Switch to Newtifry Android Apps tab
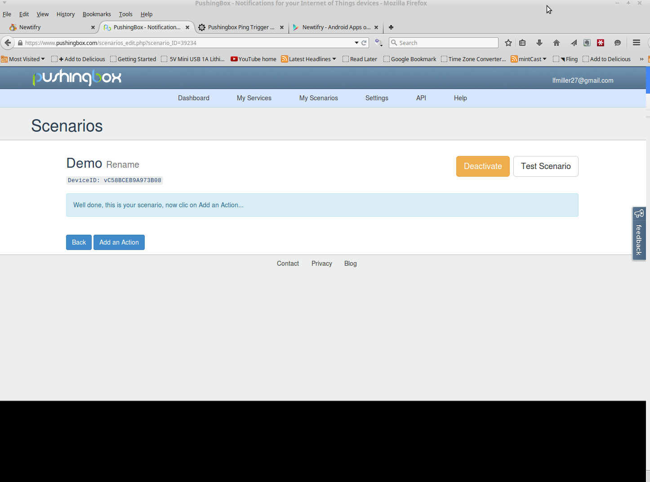This screenshot has width=650, height=482. [x=336, y=27]
